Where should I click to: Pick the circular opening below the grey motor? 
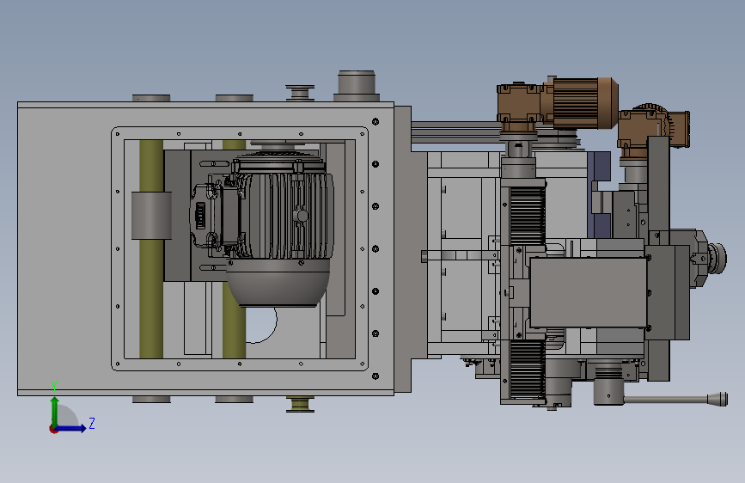tap(260, 325)
